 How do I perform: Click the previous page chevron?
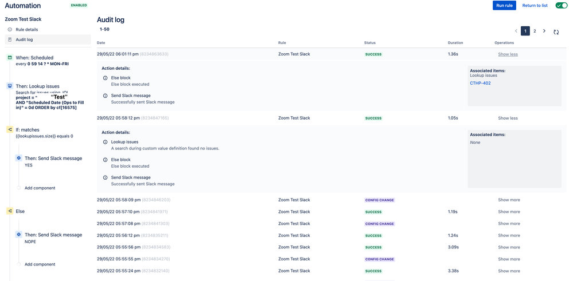[x=516, y=31]
